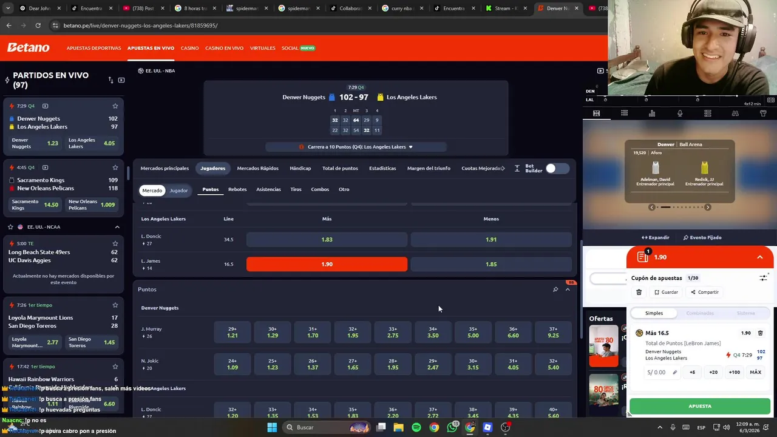Show previous arena info slide
The image size is (777, 437).
click(652, 208)
